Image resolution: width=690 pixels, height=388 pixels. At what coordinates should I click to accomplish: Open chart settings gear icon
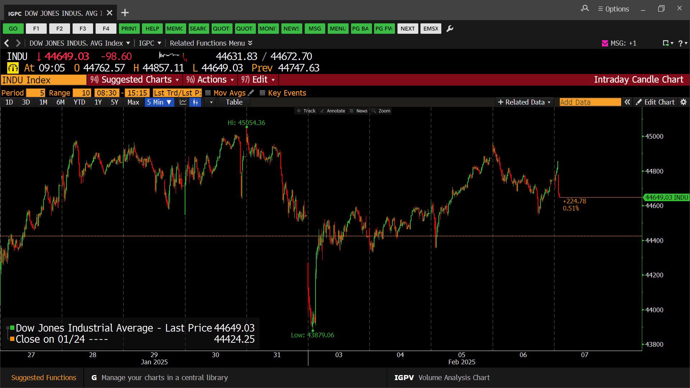[684, 102]
